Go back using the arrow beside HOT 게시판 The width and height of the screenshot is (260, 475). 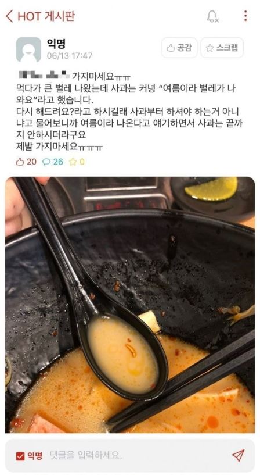[9, 16]
